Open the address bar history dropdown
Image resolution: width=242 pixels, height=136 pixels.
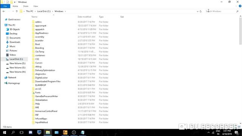pyautogui.click(x=197, y=11)
